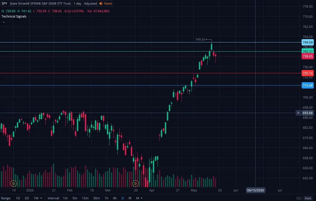Click the State Street SPDR S&P 500 ETF Trust name

click(x=40, y=3)
